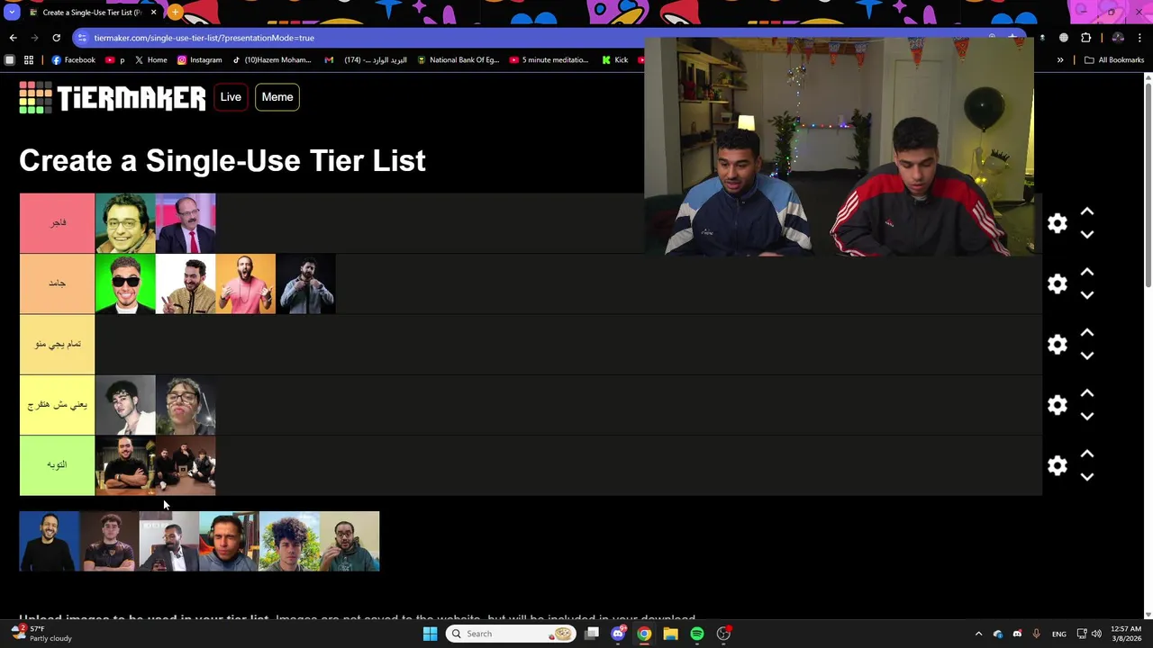Select the green bottom tier label cell
The width and height of the screenshot is (1153, 648).
pos(57,465)
